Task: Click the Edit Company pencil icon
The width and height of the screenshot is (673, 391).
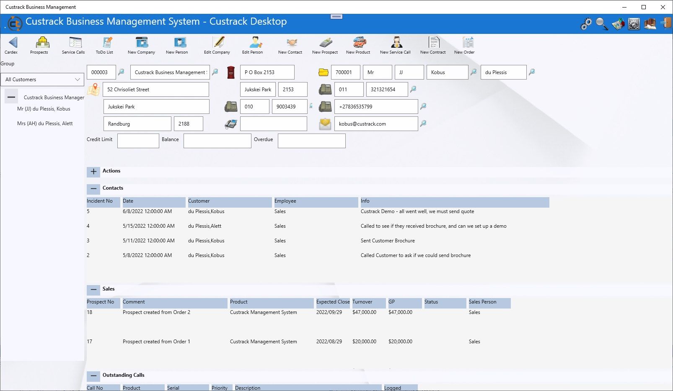Action: pyautogui.click(x=218, y=42)
